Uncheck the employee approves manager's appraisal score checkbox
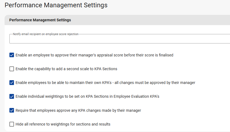The width and height of the screenshot is (230, 132). [12, 55]
